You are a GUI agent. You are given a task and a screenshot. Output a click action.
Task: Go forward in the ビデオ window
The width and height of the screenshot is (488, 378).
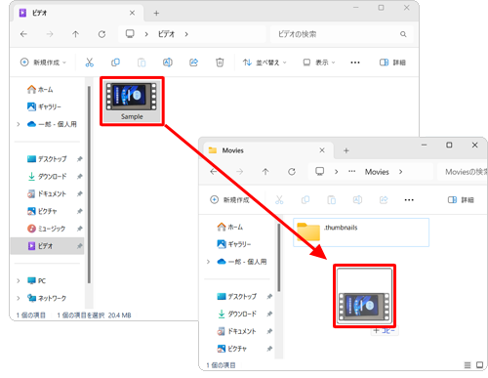(x=50, y=34)
